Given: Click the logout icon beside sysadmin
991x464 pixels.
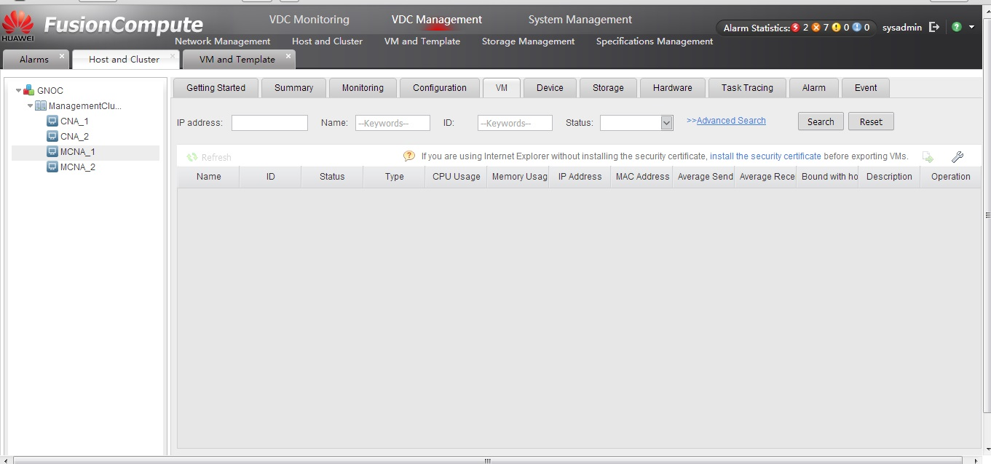Looking at the screenshot, I should [x=934, y=28].
